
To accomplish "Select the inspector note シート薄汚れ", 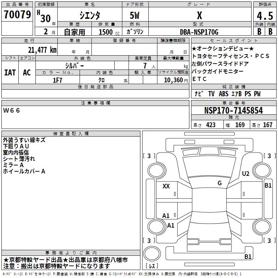I will click(19, 159).
